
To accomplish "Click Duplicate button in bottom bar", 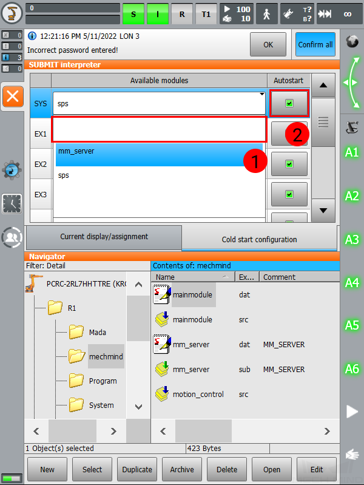I will [x=137, y=469].
